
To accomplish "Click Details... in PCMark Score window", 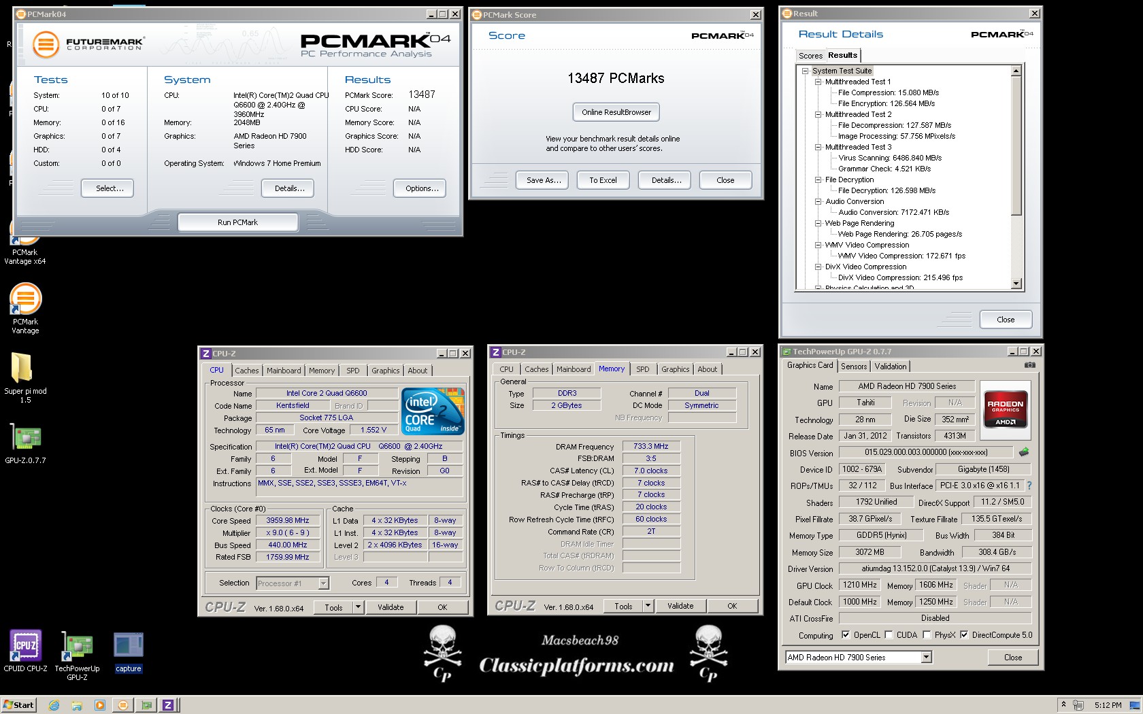I will 666,180.
